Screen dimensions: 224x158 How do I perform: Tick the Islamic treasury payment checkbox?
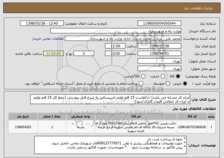(x=141, y=84)
